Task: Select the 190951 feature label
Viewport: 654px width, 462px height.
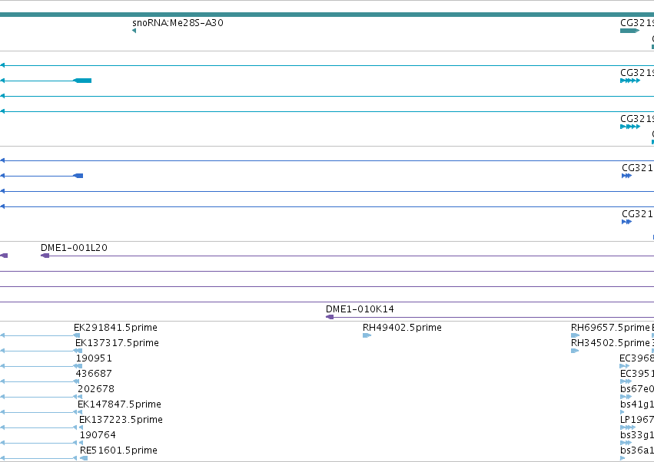Action: pos(94,358)
